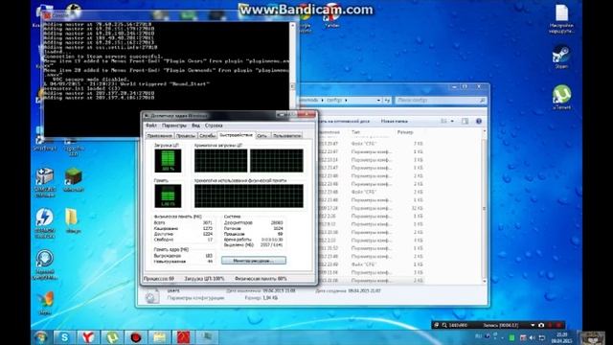Select the Быстродействие tab

coord(237,135)
